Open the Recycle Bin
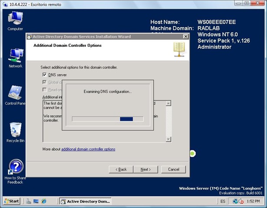Image resolution: width=267 pixels, height=208 pixels. pos(15,131)
